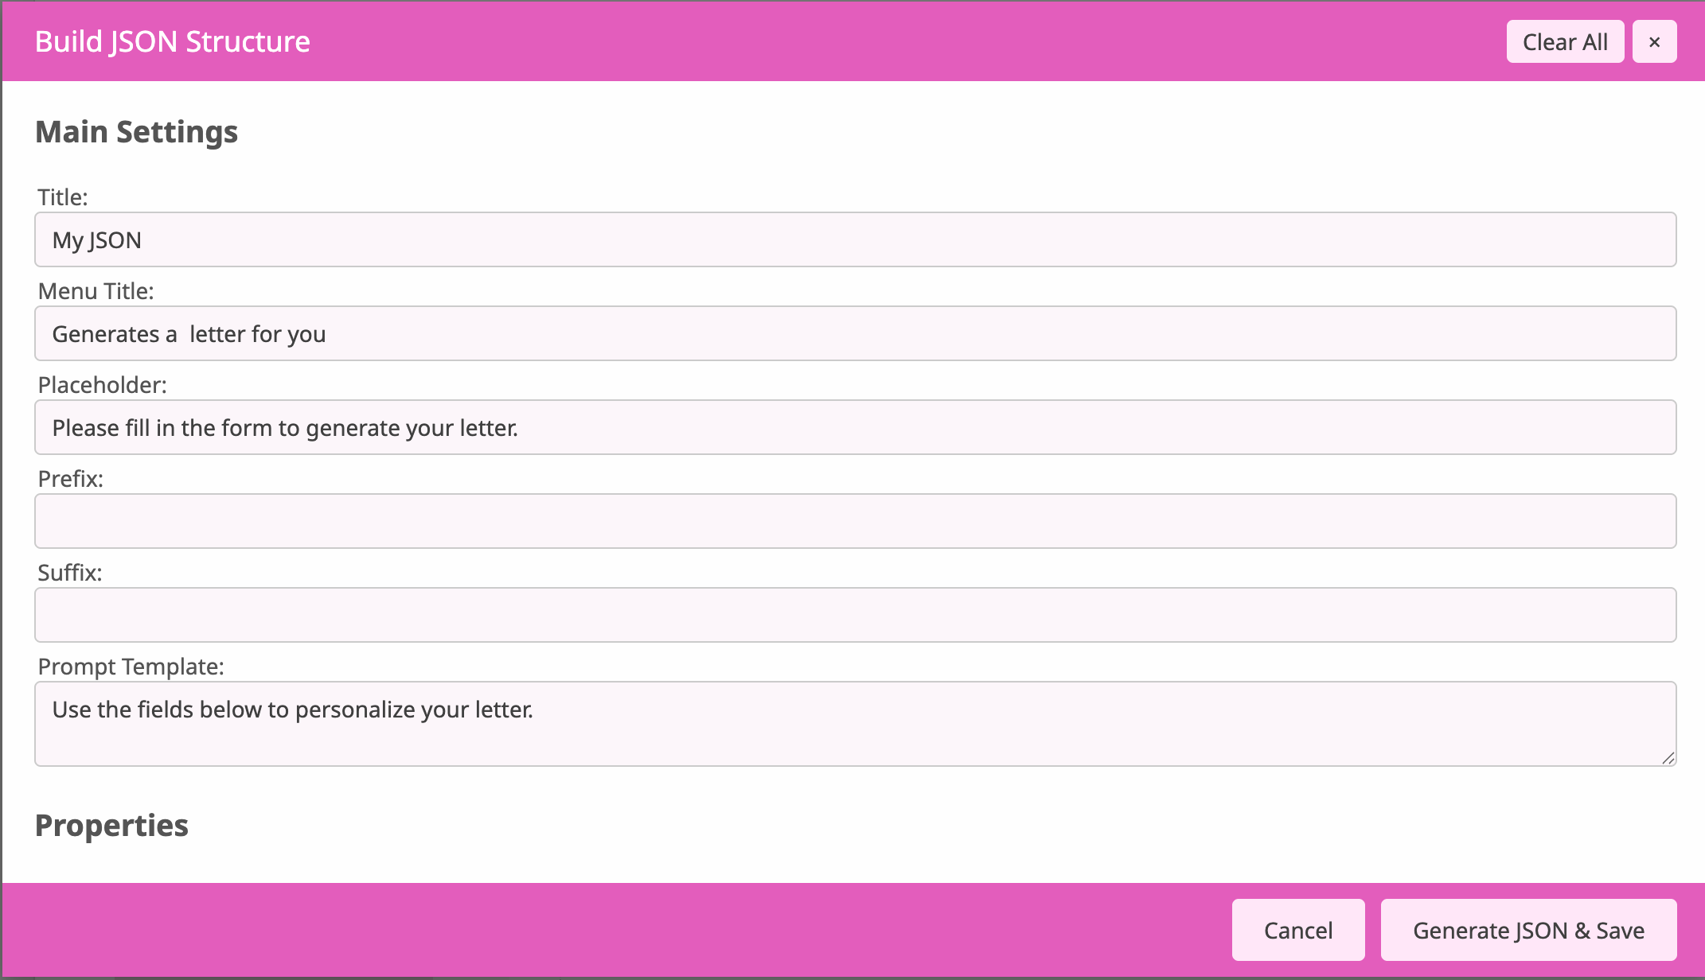Click the Properties section heading
1705x980 pixels.
pyautogui.click(x=111, y=826)
